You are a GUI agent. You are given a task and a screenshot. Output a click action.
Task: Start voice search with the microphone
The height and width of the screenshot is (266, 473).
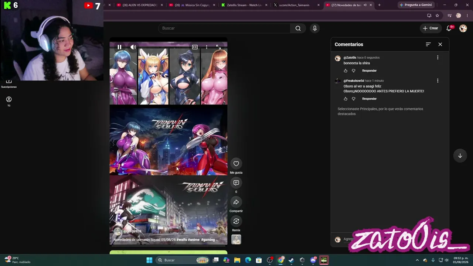pyautogui.click(x=315, y=28)
